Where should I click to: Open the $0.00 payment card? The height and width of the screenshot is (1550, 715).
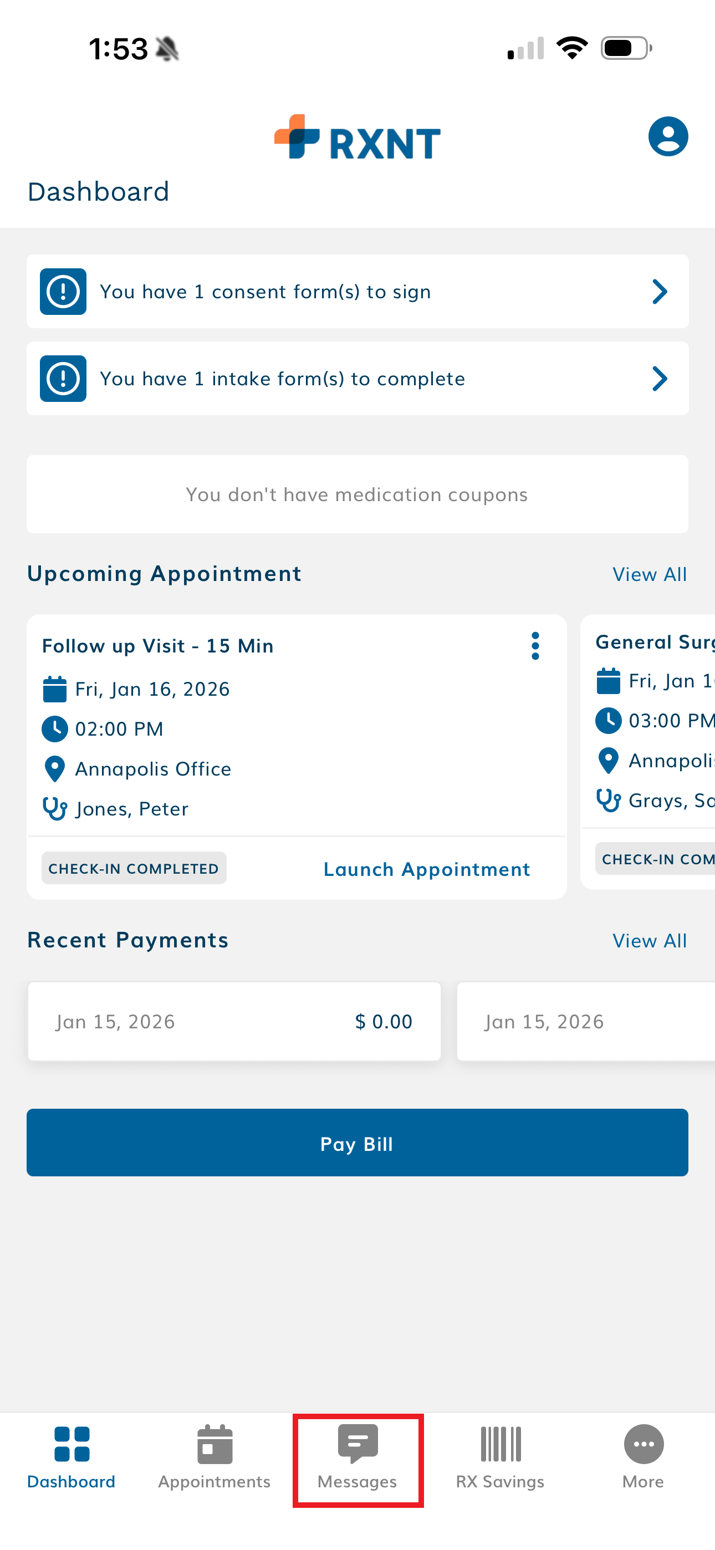pos(234,1021)
